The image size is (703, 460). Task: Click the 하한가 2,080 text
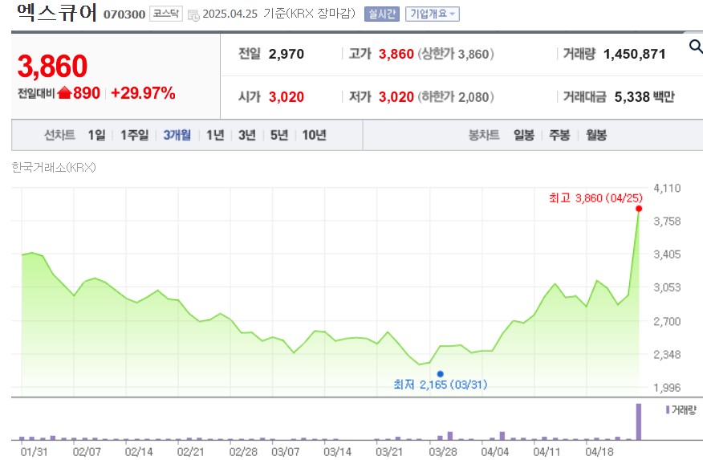[456, 97]
